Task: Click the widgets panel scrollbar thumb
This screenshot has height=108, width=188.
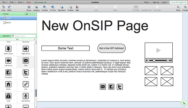Action: [x=36, y=93]
